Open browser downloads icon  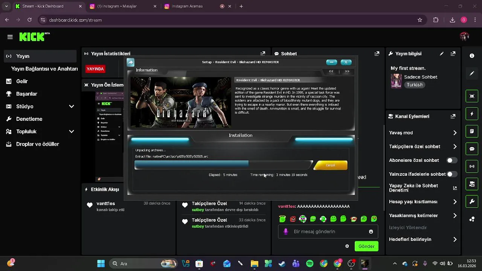(x=453, y=20)
